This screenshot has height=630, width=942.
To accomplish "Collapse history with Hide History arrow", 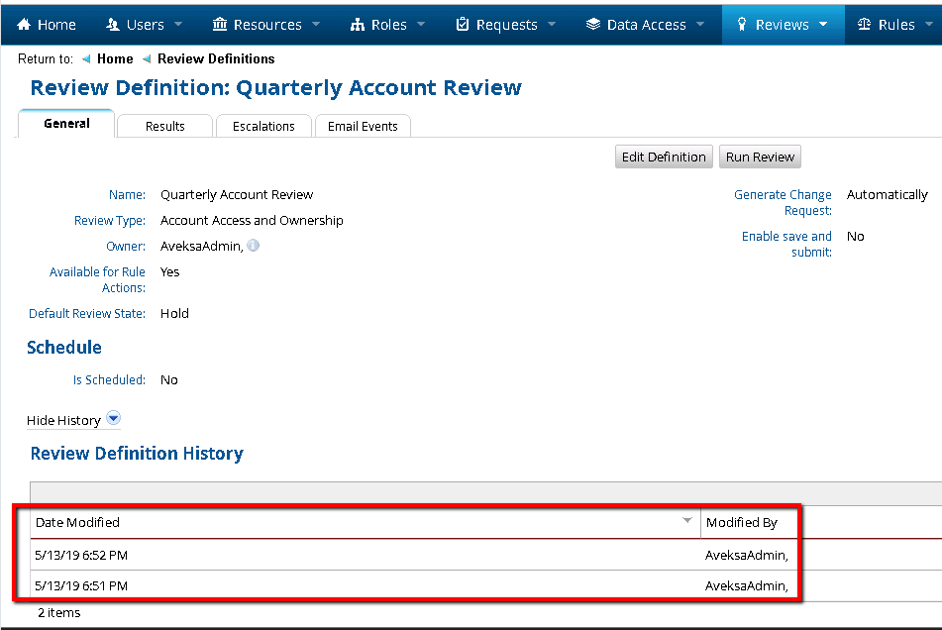I will point(113,419).
